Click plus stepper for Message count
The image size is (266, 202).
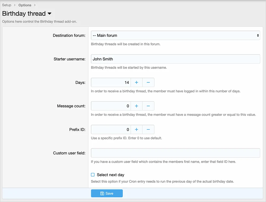pos(137,106)
